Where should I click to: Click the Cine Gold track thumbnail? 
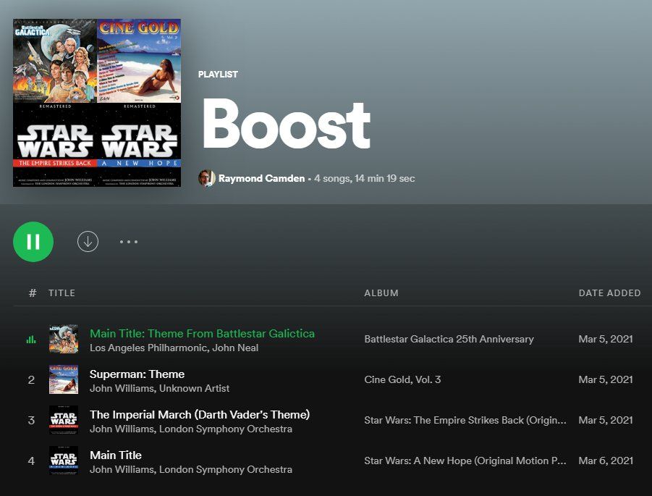(x=64, y=379)
